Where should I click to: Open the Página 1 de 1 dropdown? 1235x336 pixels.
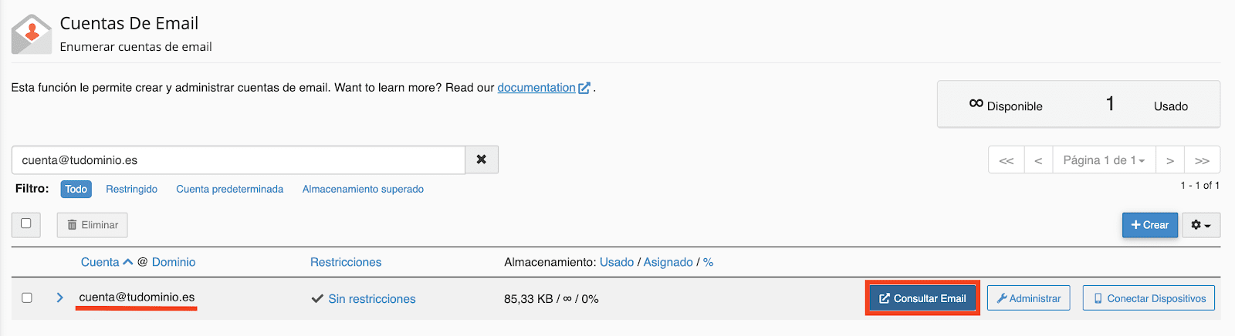pyautogui.click(x=1104, y=160)
